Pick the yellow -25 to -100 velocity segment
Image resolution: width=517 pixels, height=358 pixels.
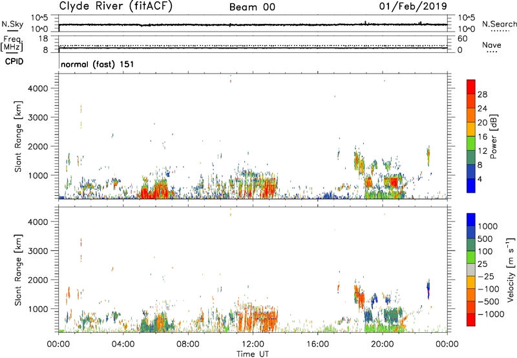(471, 282)
